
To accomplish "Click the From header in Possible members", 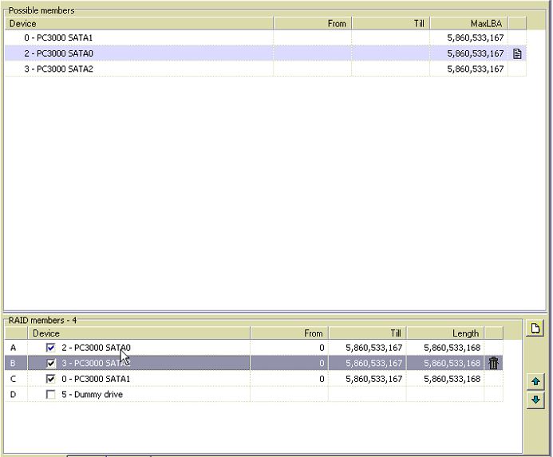I will (313, 24).
